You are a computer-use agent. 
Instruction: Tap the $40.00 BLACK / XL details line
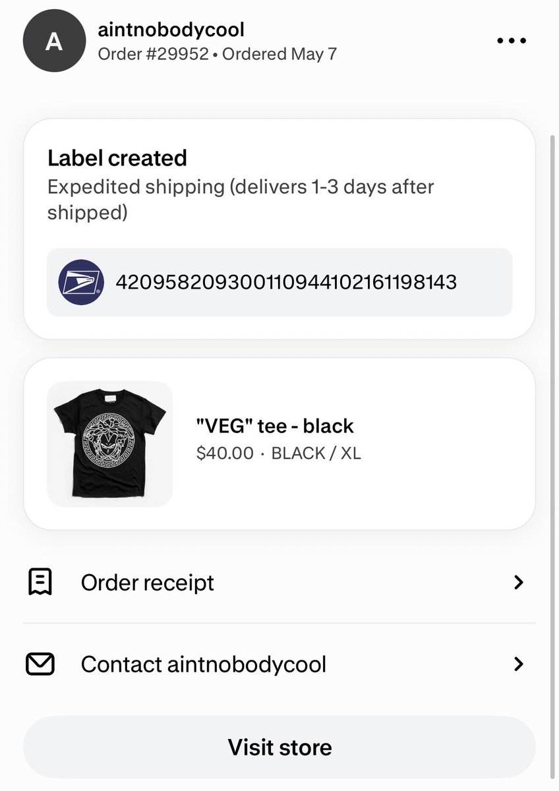point(279,454)
